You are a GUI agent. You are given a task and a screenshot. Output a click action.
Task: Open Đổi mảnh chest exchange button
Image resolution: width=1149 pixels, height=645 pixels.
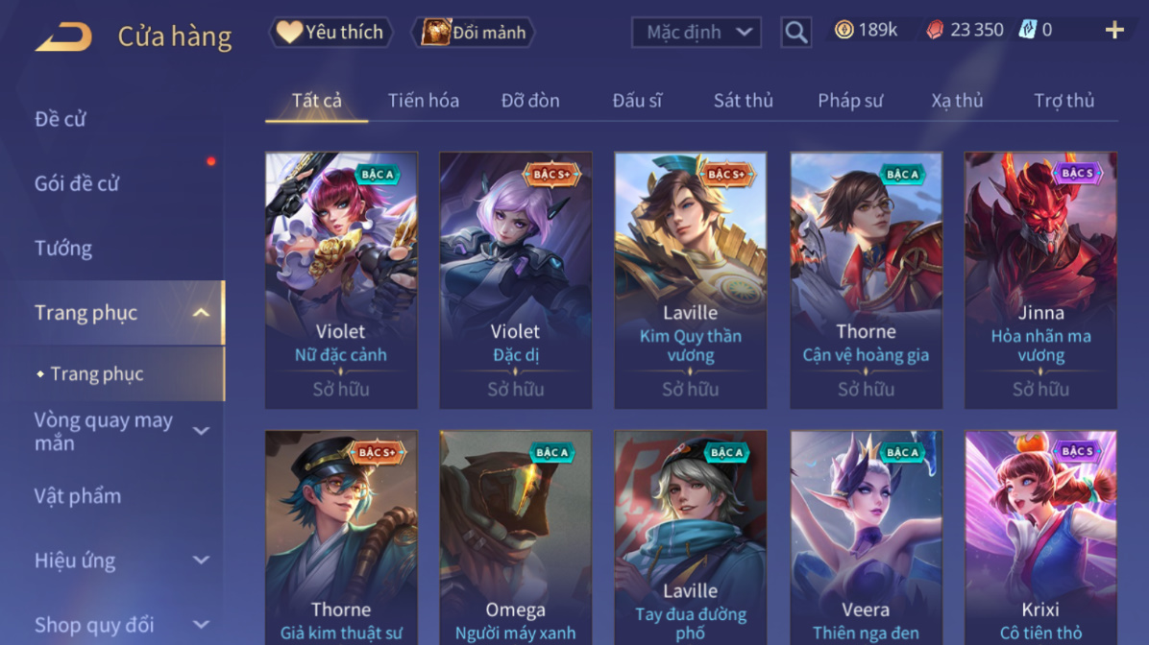pyautogui.click(x=475, y=33)
